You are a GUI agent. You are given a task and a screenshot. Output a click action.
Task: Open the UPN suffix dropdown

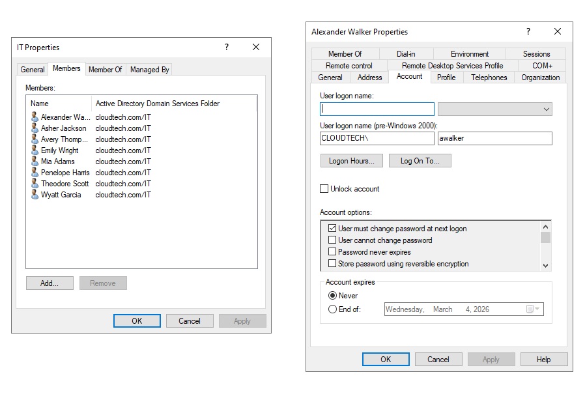[x=494, y=109]
